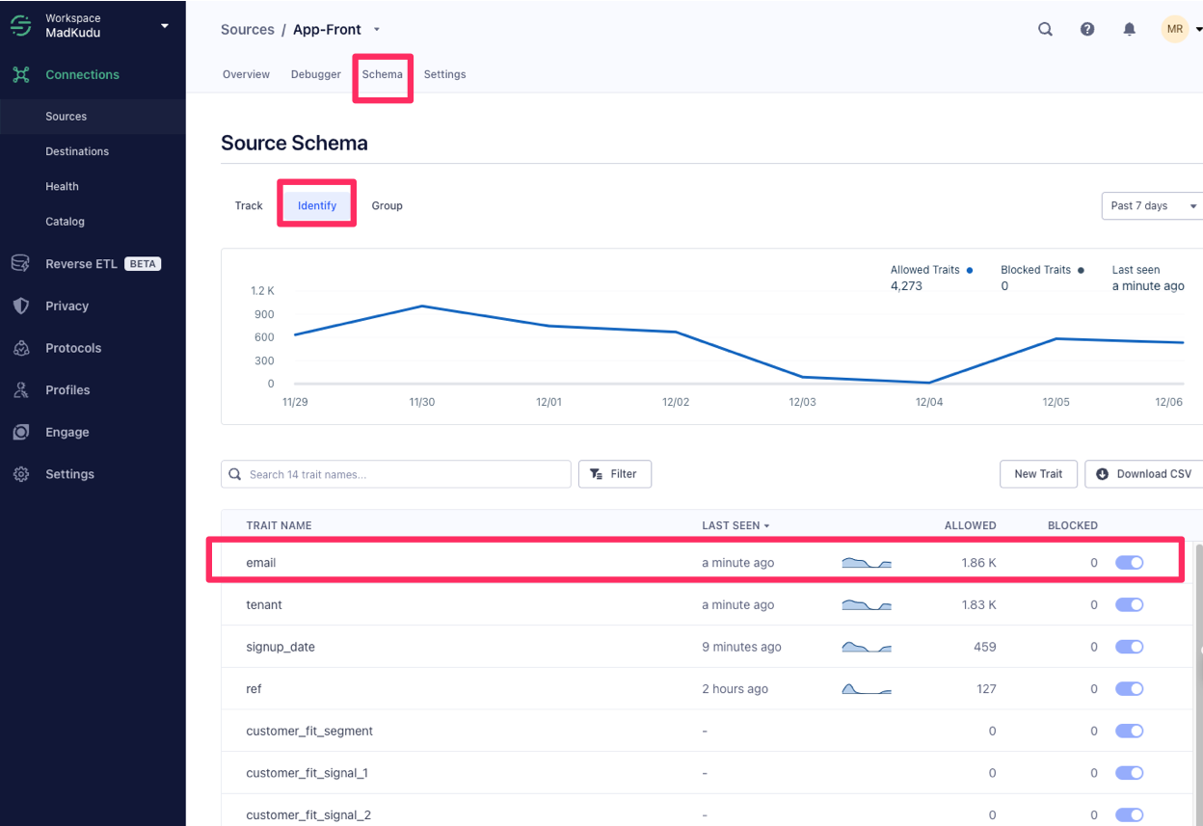Disable the email trait toggle
The height and width of the screenshot is (826, 1203).
(x=1129, y=562)
